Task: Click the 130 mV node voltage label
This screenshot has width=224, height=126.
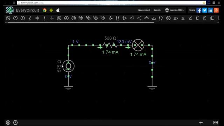Action: pyautogui.click(x=124, y=42)
